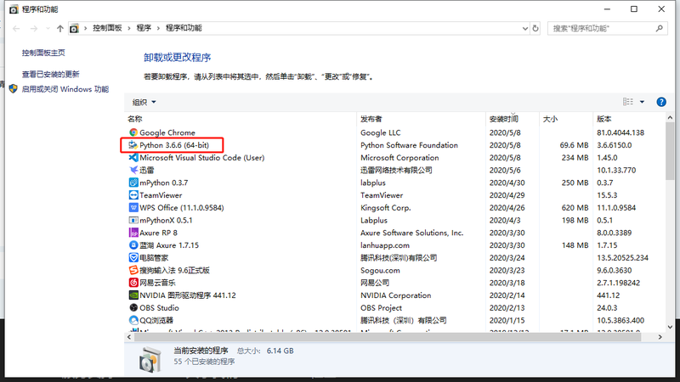The height and width of the screenshot is (382, 680).
Task: Click the OBS Studio program icon
Action: pos(133,308)
